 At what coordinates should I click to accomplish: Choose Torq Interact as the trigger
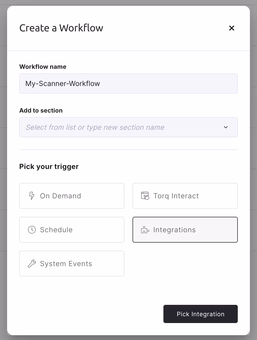(x=185, y=196)
